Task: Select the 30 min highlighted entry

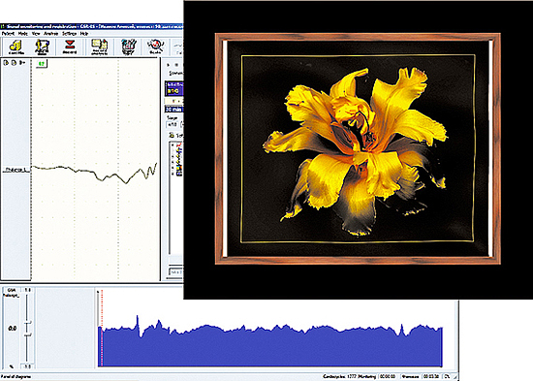Action: [x=174, y=110]
